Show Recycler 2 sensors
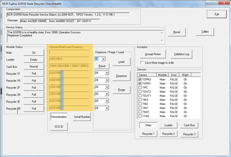231x157 pixels. coord(168,134)
